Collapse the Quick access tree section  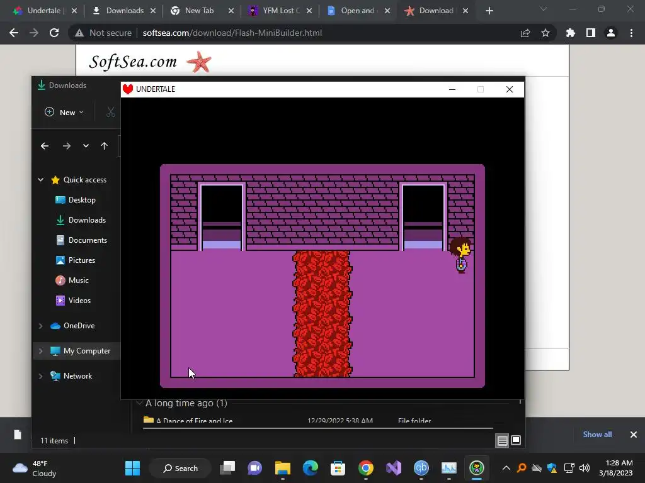[41, 179]
